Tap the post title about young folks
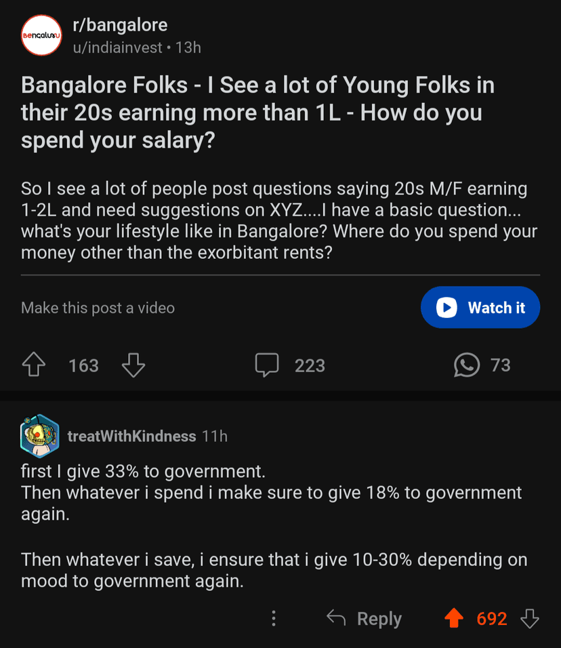The image size is (561, 648). (257, 112)
